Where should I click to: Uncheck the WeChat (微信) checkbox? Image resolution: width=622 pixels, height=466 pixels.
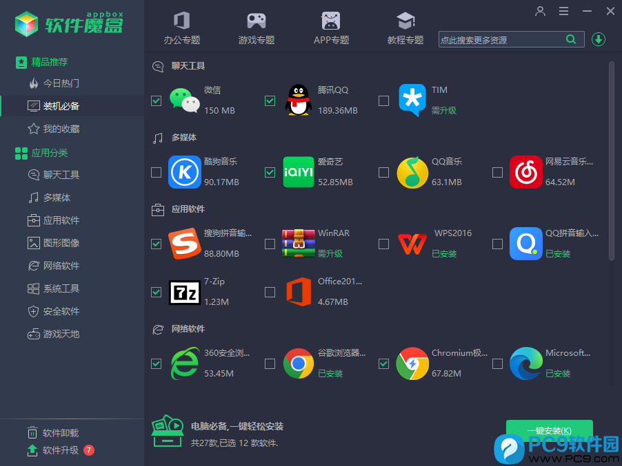157,101
